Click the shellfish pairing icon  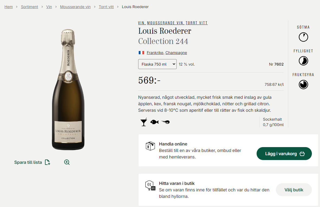[x=165, y=122]
